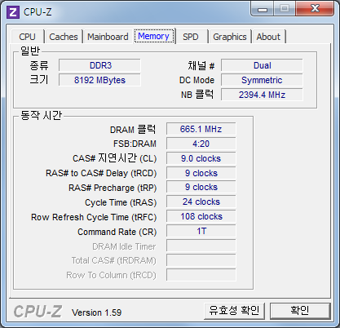Switch to the CPU tab
The width and height of the screenshot is (340, 328).
pos(27,37)
